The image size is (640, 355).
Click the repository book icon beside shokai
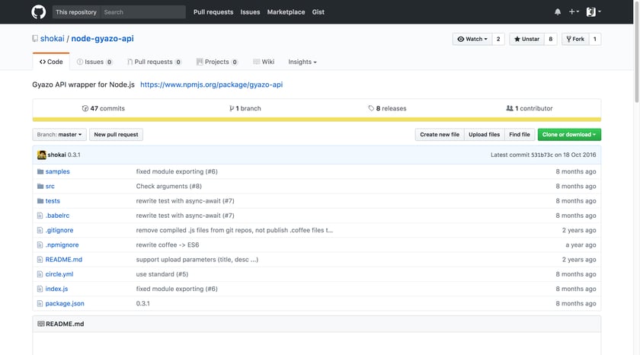pyautogui.click(x=35, y=39)
